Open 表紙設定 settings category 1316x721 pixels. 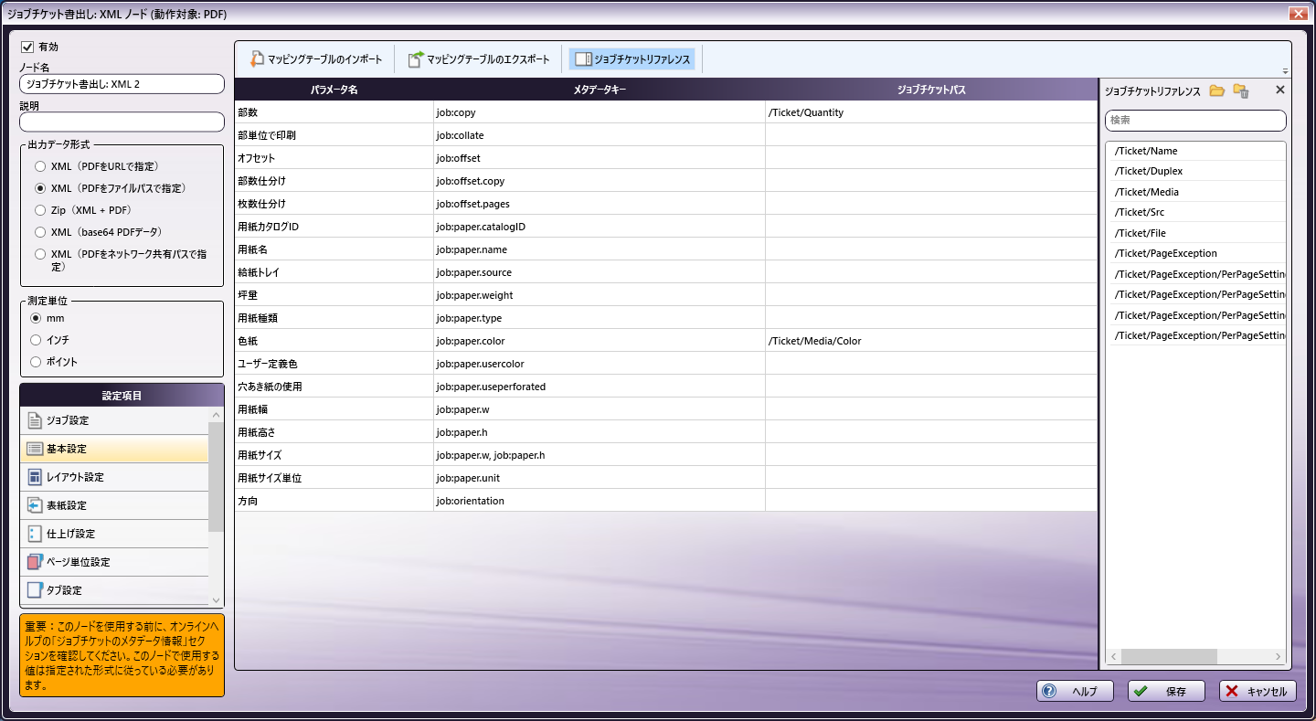(x=114, y=505)
